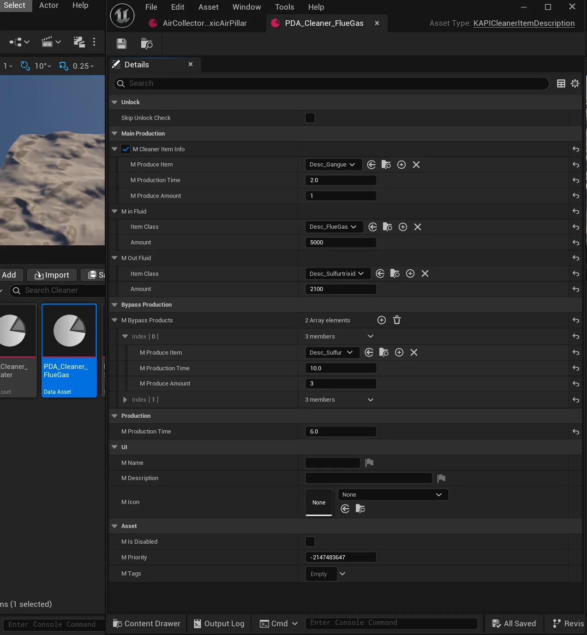Clear the Desc_Sulfurtrixid Item Class value
Viewport: 587px width, 635px height.
click(x=425, y=273)
